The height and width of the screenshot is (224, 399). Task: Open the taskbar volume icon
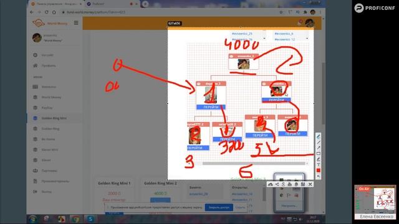pos(300,219)
